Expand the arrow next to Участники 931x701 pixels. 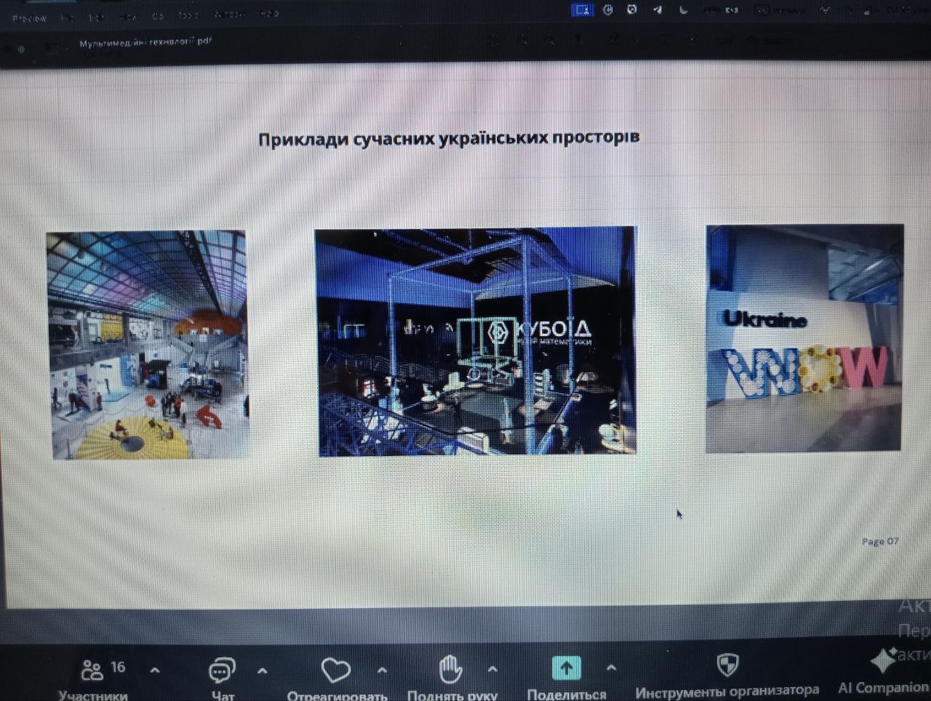tap(154, 670)
